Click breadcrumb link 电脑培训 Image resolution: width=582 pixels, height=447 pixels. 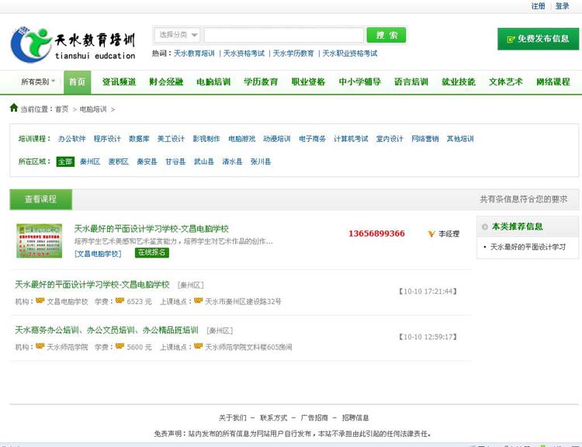[93, 109]
